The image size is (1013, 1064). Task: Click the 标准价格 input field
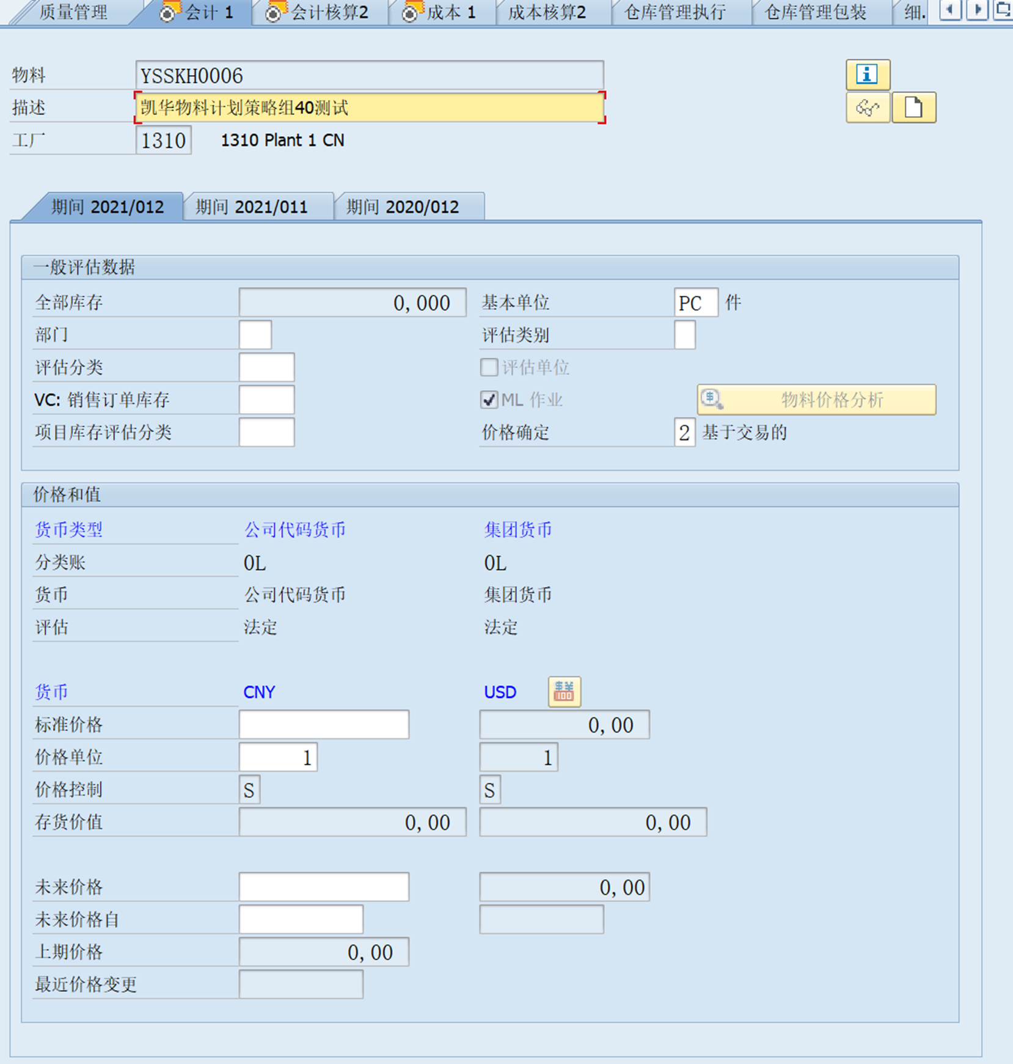point(323,724)
